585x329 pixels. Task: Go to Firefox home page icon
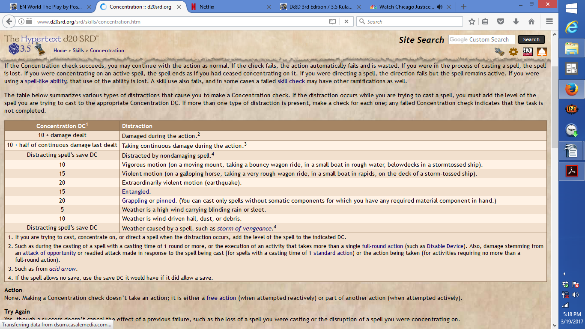click(531, 21)
